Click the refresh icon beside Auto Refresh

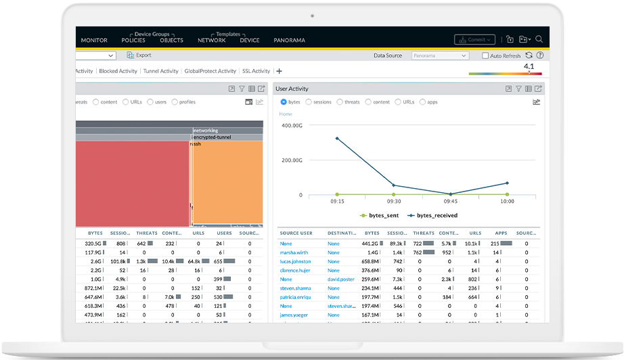click(x=529, y=55)
